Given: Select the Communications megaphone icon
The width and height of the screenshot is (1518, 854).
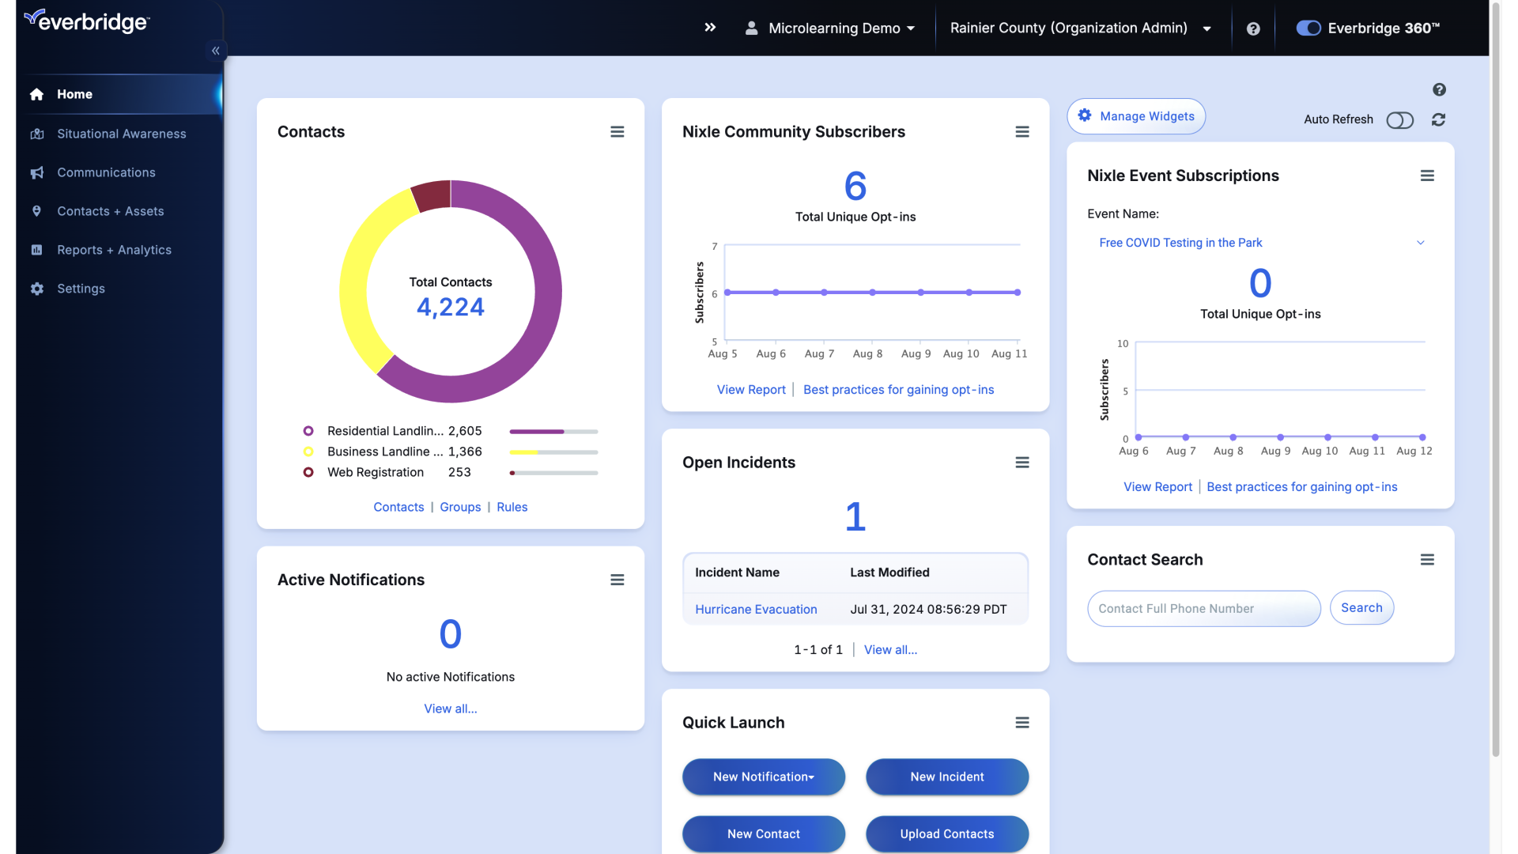Looking at the screenshot, I should click(36, 172).
